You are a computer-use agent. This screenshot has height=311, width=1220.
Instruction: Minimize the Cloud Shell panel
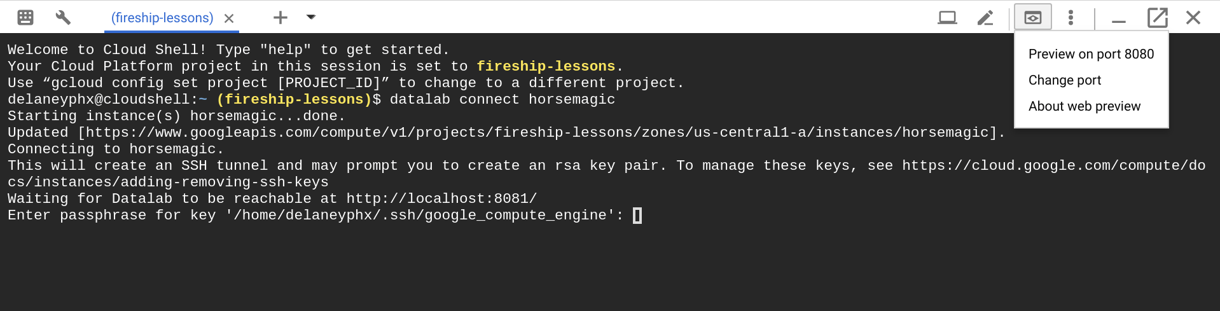1119,19
